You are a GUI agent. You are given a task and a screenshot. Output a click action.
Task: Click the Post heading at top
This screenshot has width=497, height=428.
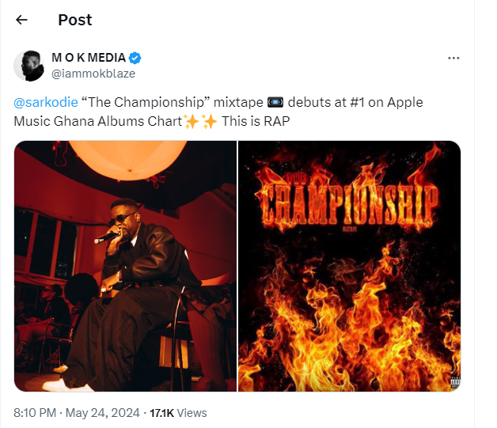(x=75, y=20)
